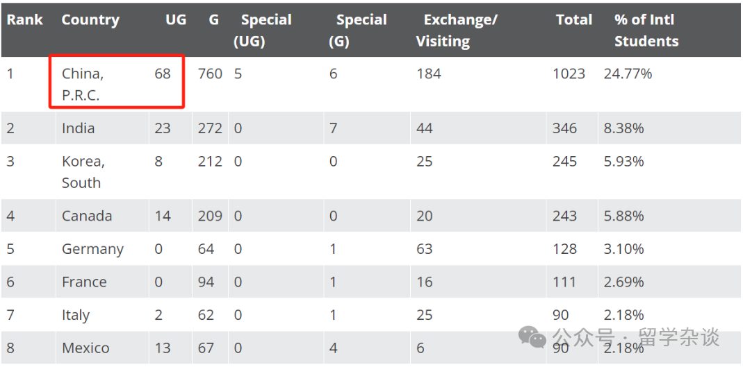The height and width of the screenshot is (367, 743).
Task: Click the France row country name
Action: 84,282
